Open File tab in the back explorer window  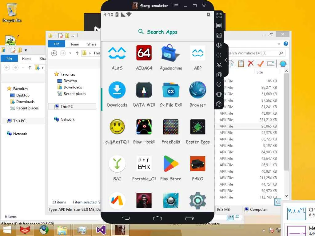pos(9,58)
